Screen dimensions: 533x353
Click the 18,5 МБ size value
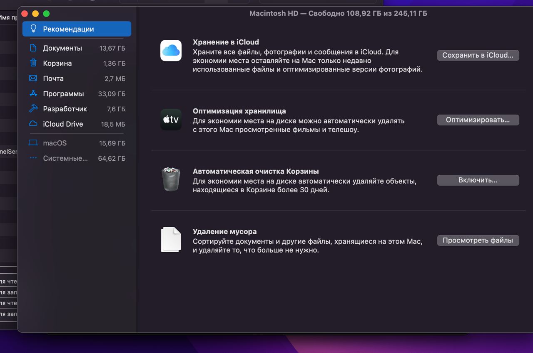[113, 124]
